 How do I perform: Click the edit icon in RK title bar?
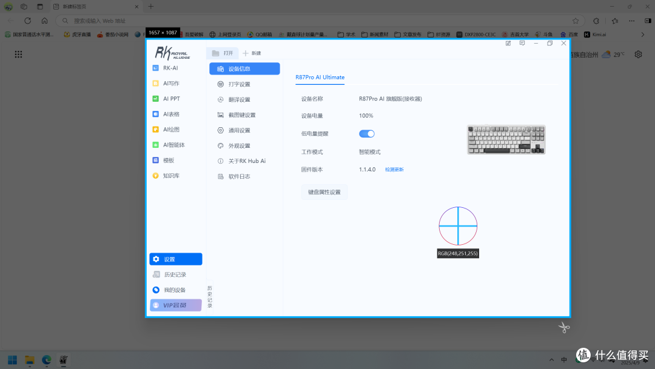(x=508, y=44)
